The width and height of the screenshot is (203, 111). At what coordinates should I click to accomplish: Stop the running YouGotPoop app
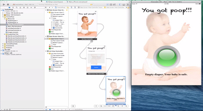point(8,5)
